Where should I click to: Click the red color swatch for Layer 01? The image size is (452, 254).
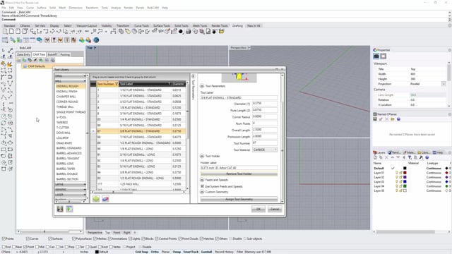click(405, 173)
